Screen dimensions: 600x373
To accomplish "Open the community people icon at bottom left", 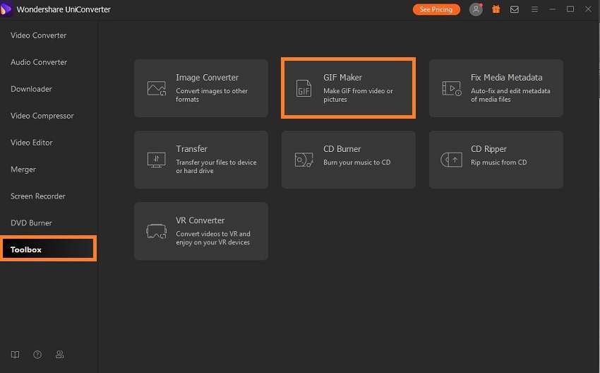I will (60, 355).
